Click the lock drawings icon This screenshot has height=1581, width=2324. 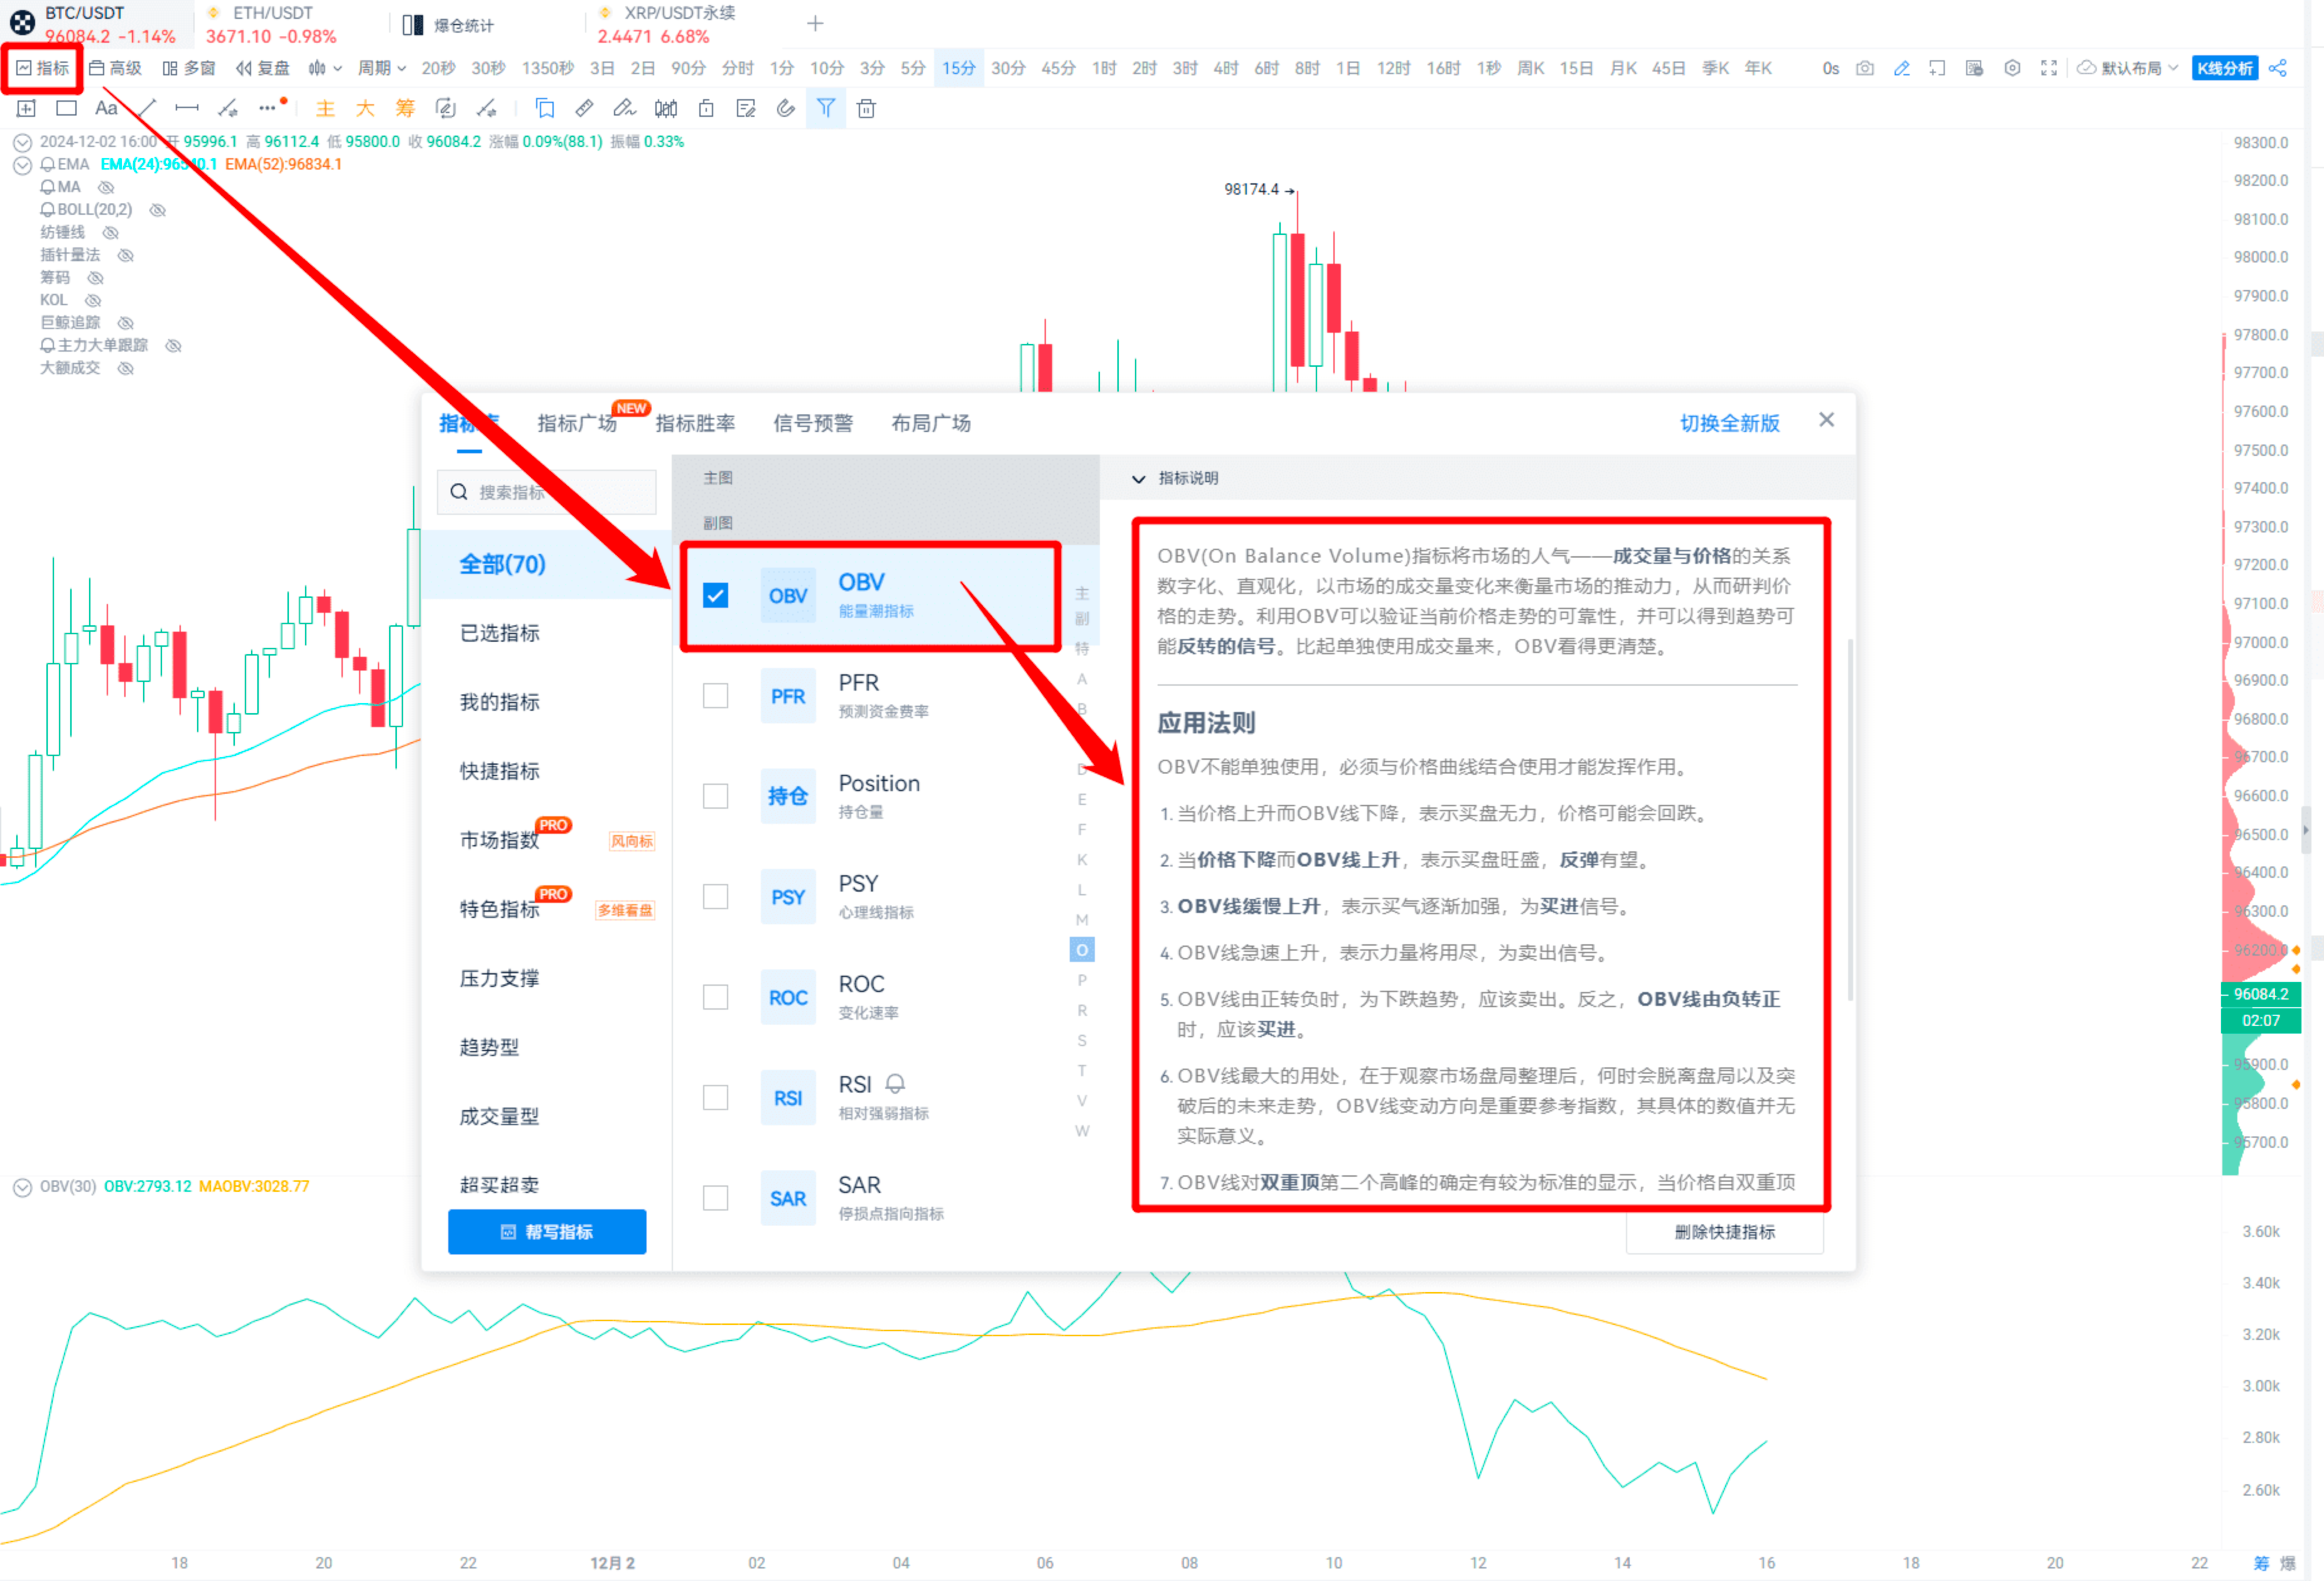pos(706,108)
